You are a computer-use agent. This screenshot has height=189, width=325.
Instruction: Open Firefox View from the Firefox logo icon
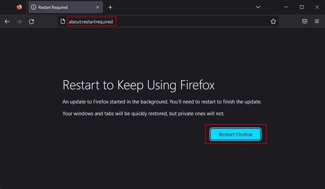19,7
